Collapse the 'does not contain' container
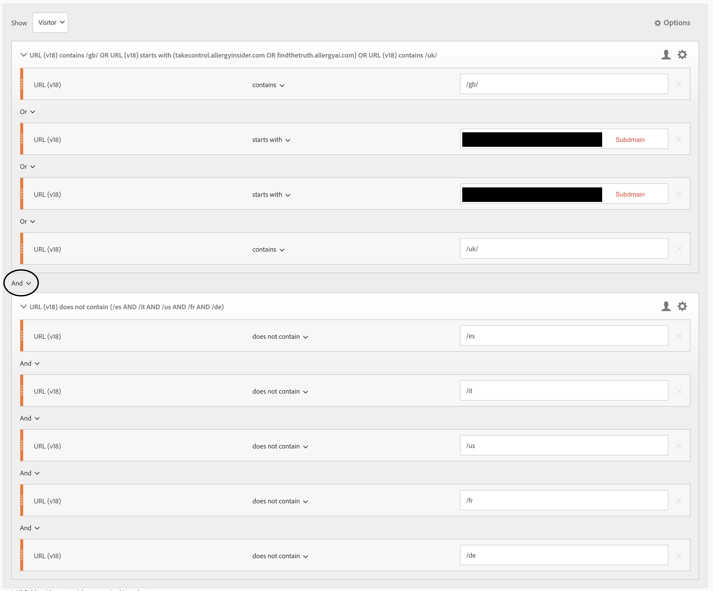This screenshot has width=713, height=591. click(23, 307)
